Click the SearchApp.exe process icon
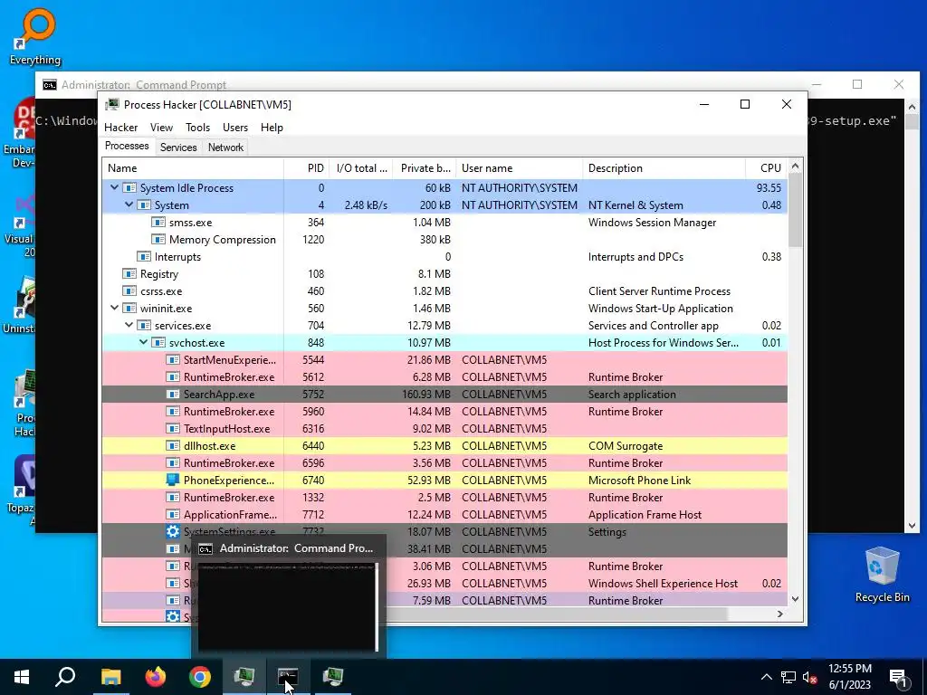The image size is (927, 695). [173, 395]
